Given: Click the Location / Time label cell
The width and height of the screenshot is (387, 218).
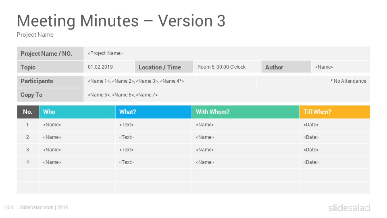Looking at the screenshot, I should tap(164, 67).
